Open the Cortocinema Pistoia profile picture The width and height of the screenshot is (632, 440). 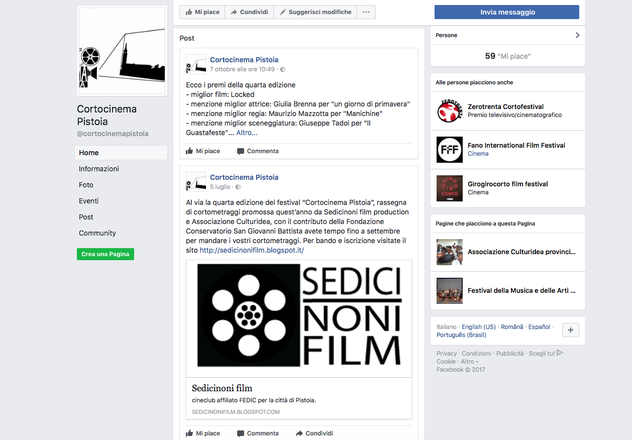pyautogui.click(x=122, y=51)
